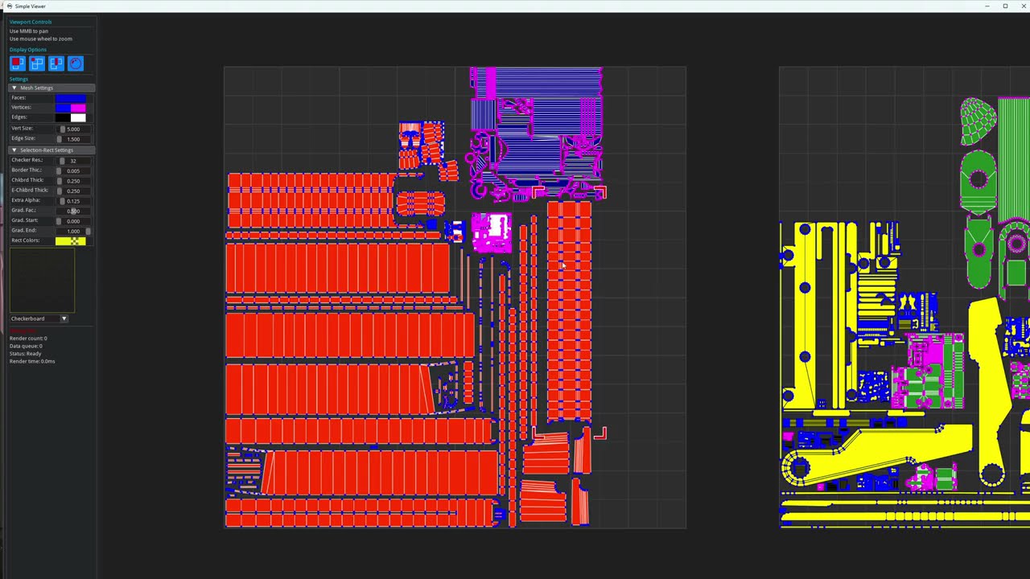Click the Edge Size slider
This screenshot has width=1030, height=579.
point(73,138)
